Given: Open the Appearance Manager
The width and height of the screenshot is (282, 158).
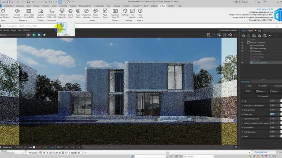Looking at the screenshot, I should click(x=86, y=13).
